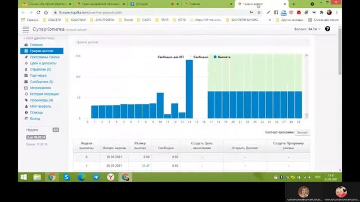Launch Yandex Browser from the taskbar
The height and width of the screenshot is (202, 360).
click(x=111, y=177)
